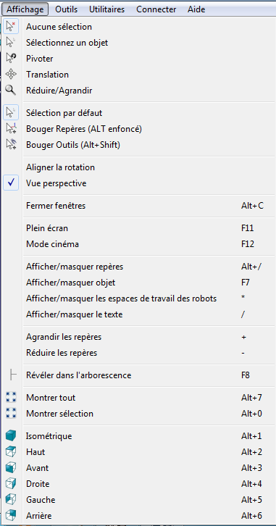Screen dimensions: 276x526
Task: Click the Arrière back-view cube icon
Action: pyautogui.click(x=11, y=515)
